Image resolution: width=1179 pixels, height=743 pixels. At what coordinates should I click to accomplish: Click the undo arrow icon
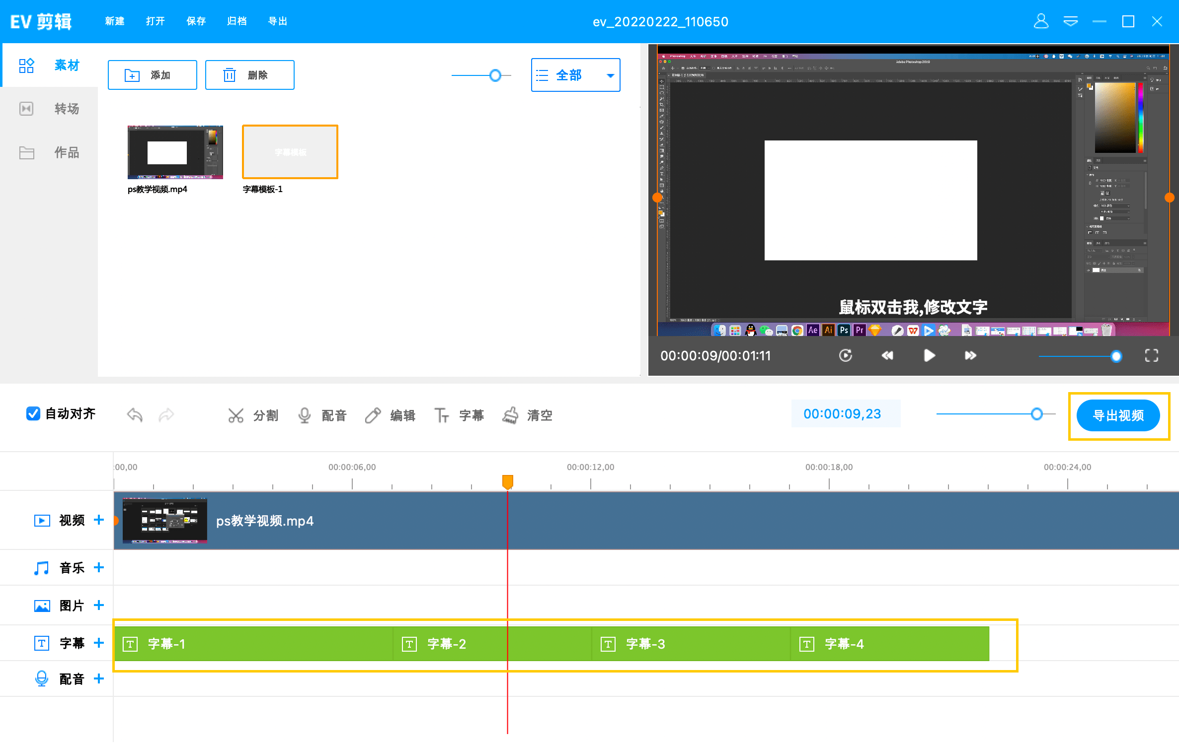pos(135,414)
